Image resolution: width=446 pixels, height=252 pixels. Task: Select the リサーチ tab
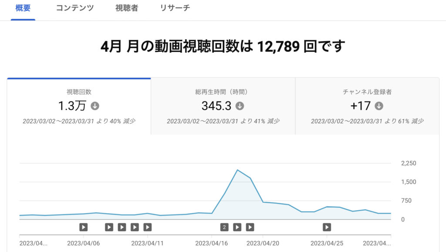(x=175, y=8)
